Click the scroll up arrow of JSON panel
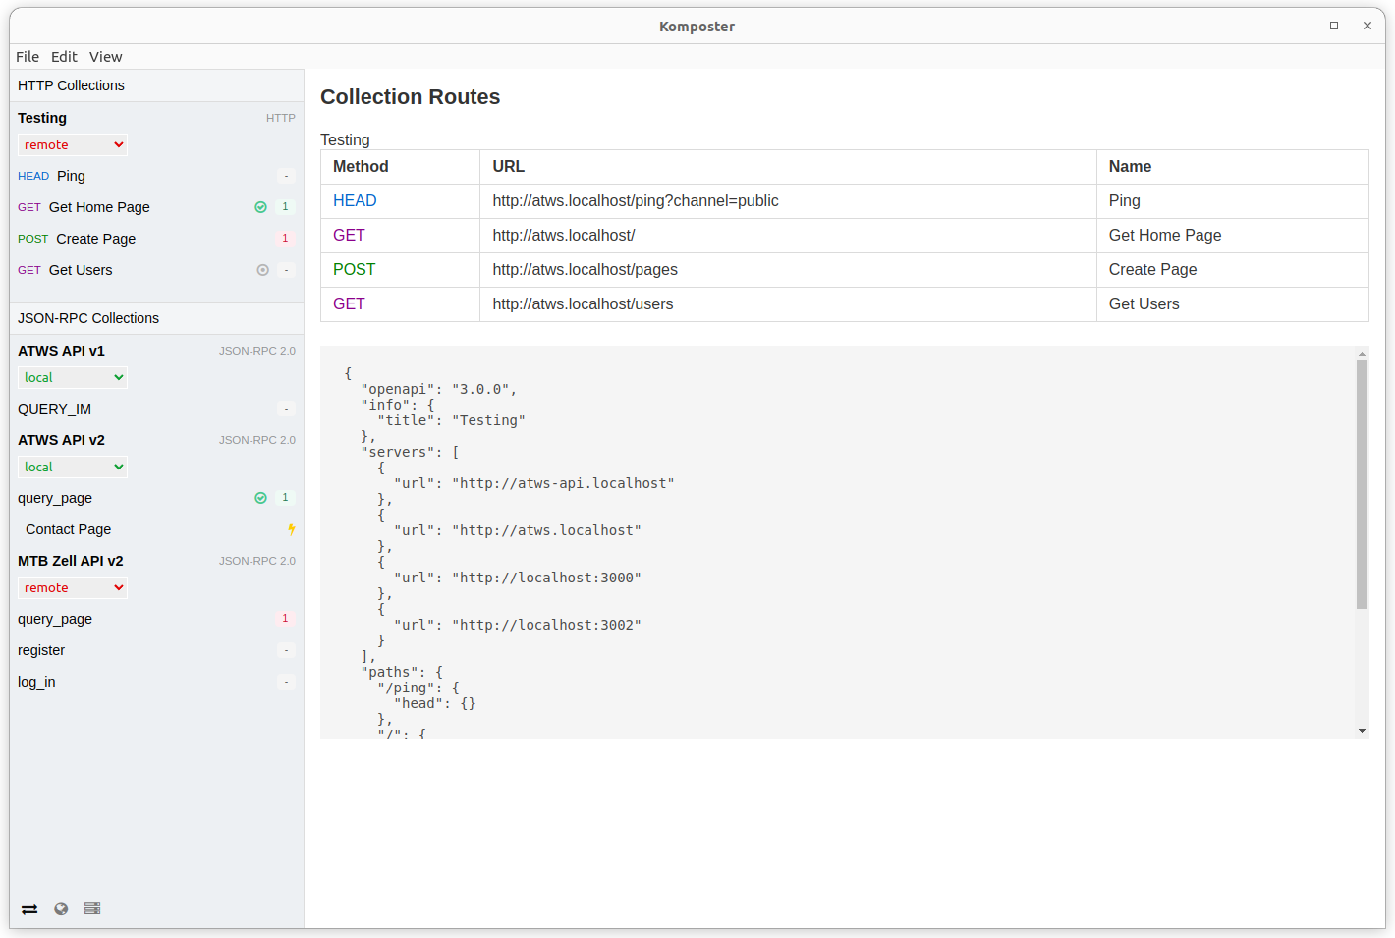 (x=1362, y=354)
